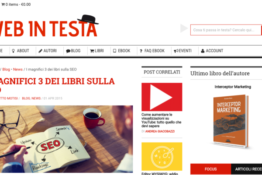Image resolution: width=262 pixels, height=175 pixels.
Task: Click into the 'Cosa ti passa in testa' search box
Action: point(226,30)
